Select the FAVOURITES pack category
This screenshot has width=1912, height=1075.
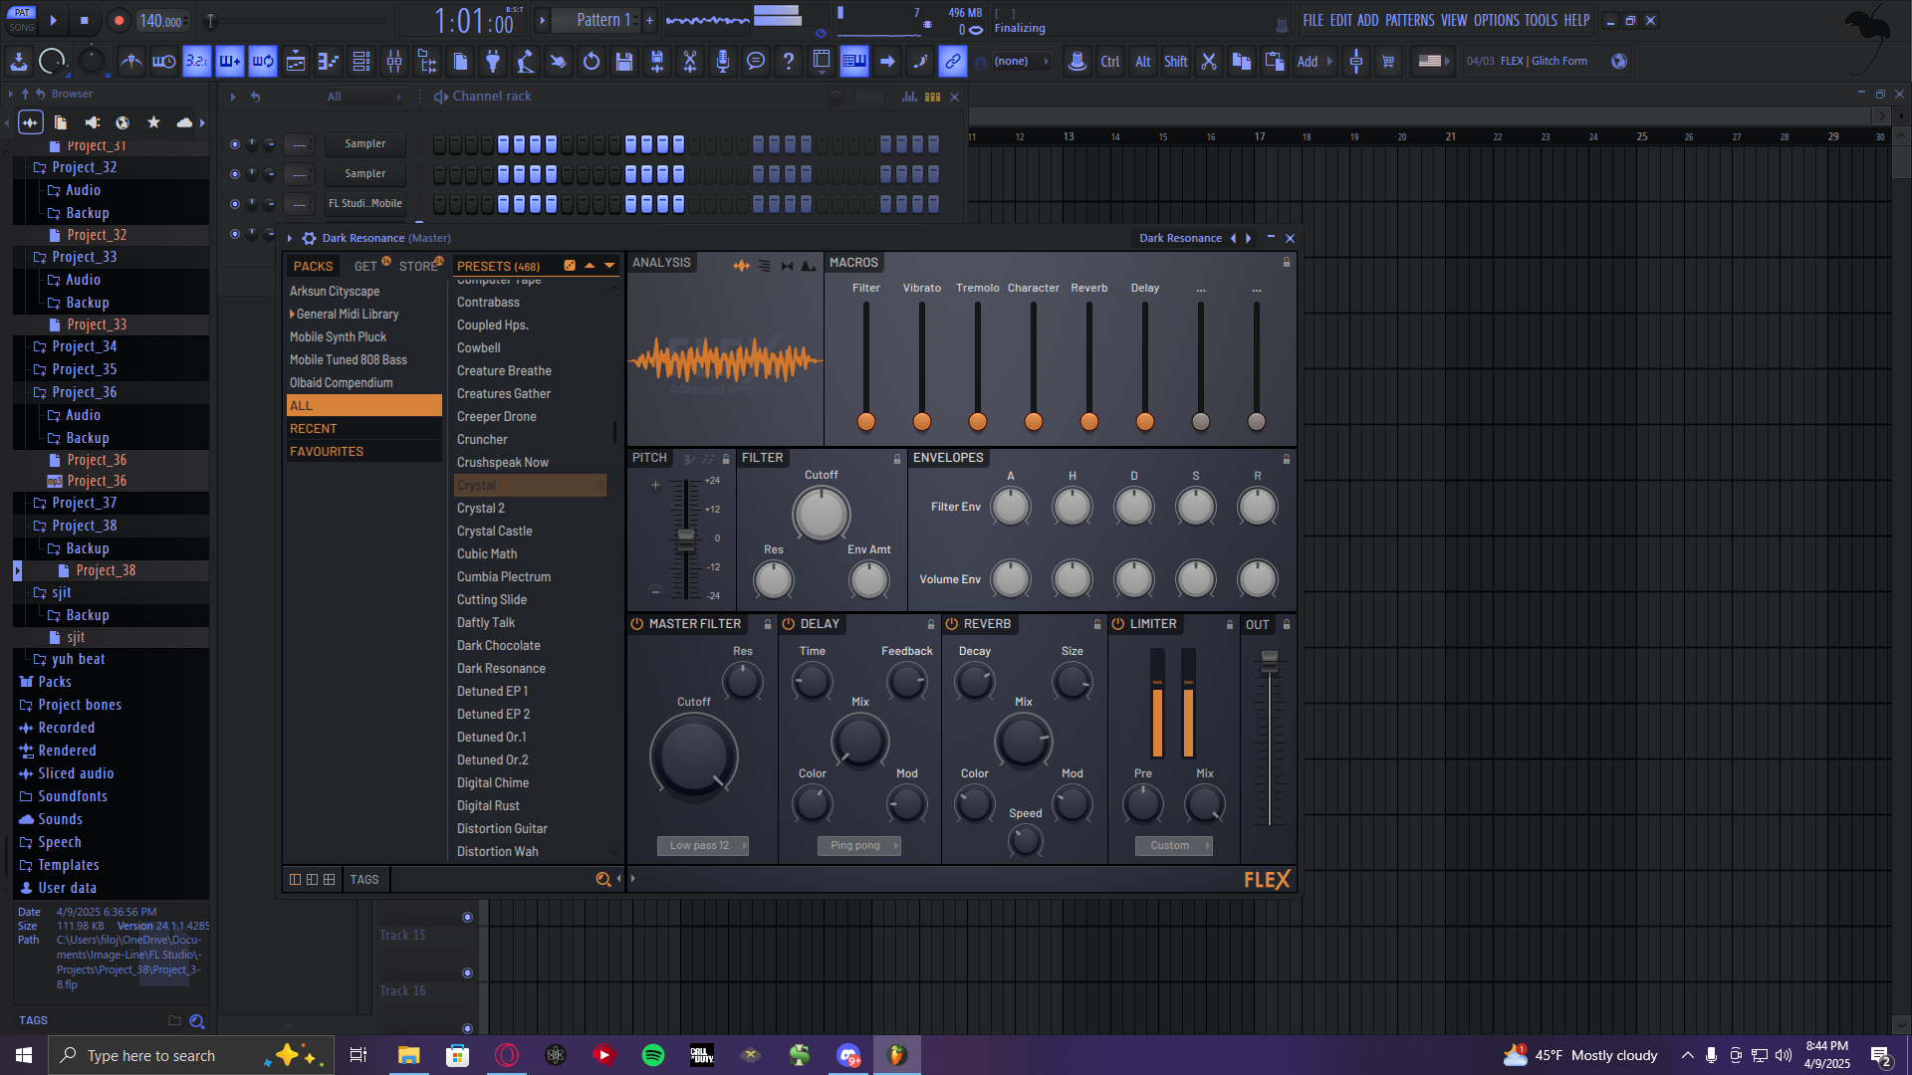click(x=327, y=451)
